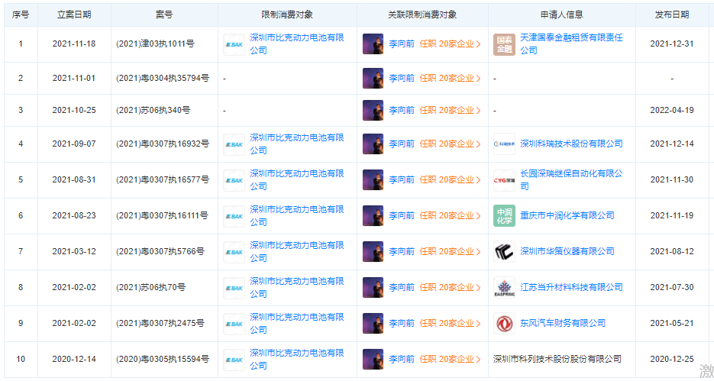Click 限制消费对象 column header
Viewport: 714px width, 381px height.
coord(287,15)
